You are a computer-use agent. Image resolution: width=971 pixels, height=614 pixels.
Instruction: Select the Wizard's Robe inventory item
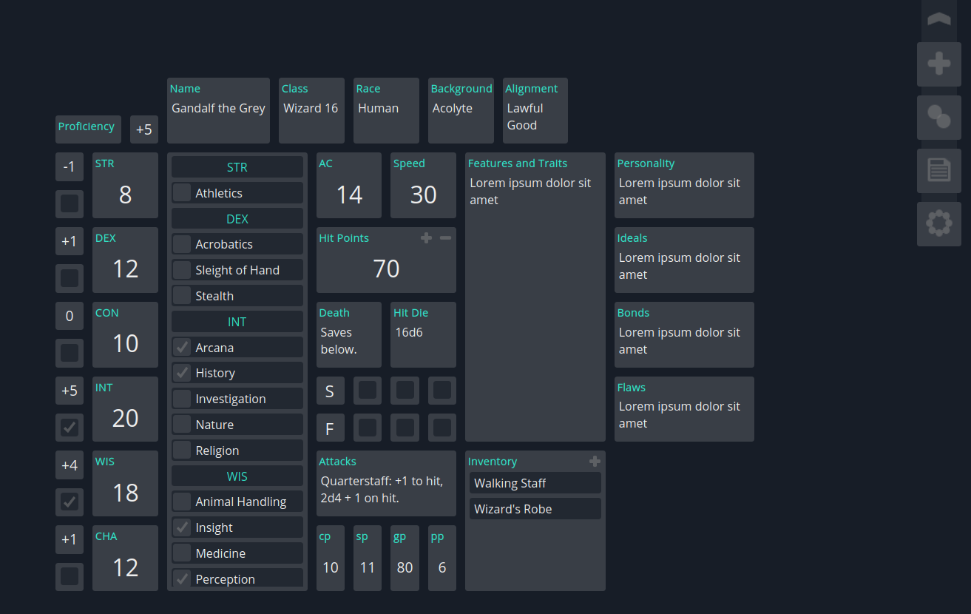(535, 509)
